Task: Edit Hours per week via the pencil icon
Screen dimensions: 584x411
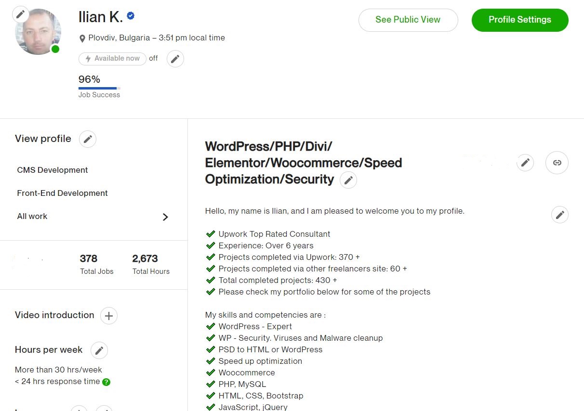Action: [99, 350]
